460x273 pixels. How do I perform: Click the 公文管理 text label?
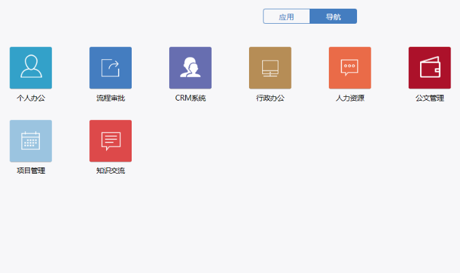[429, 98]
